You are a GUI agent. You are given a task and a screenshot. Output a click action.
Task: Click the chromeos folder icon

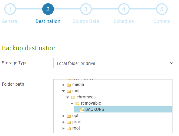(x=73, y=97)
